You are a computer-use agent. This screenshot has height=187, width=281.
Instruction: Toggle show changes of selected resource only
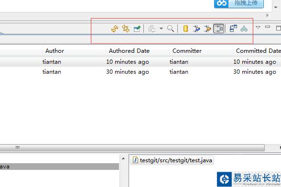pyautogui.click(x=219, y=29)
